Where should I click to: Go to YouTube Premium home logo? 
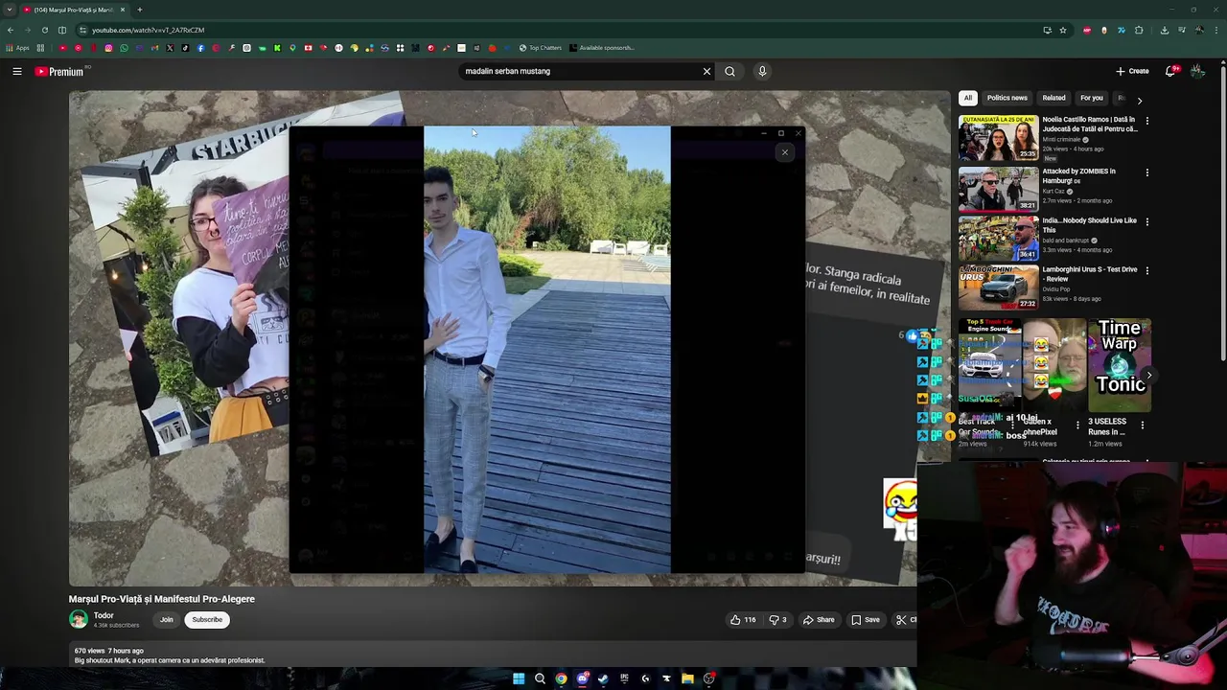59,72
